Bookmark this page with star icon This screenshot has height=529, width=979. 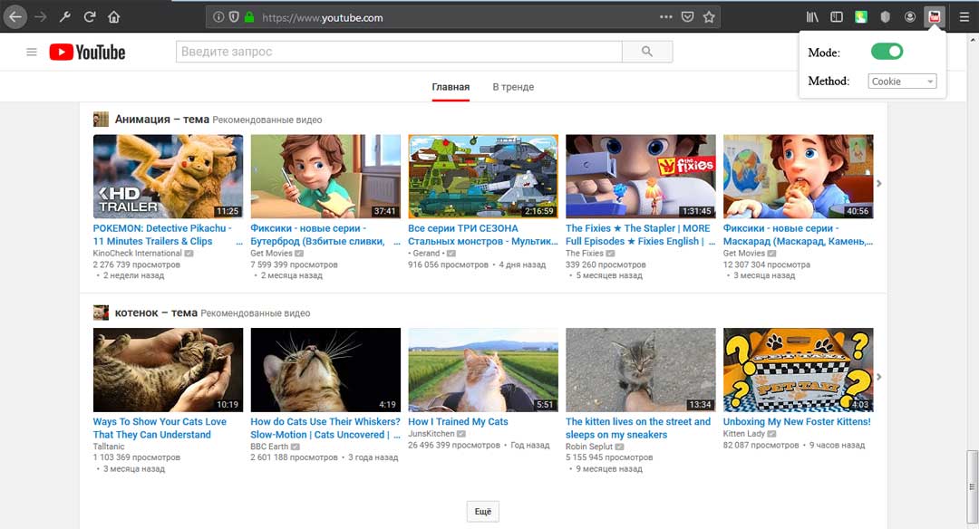[709, 17]
